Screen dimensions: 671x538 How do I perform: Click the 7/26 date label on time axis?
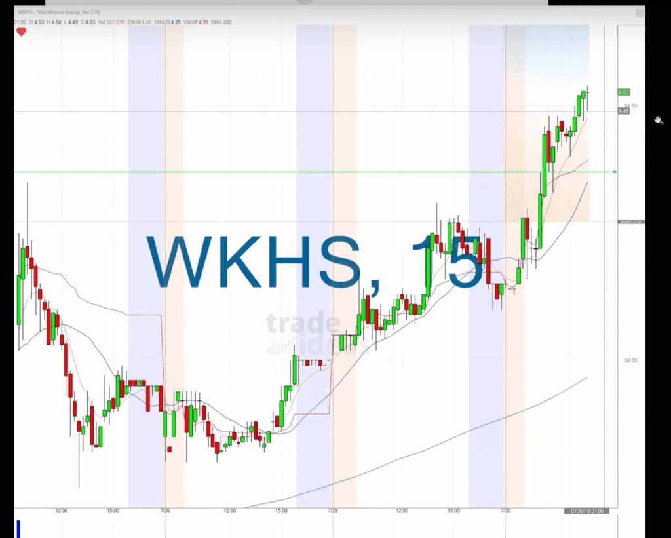pos(164,510)
